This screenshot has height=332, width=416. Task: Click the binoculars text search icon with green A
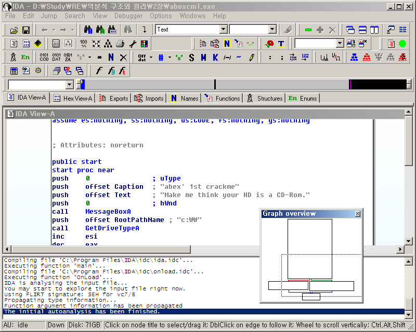(100, 30)
